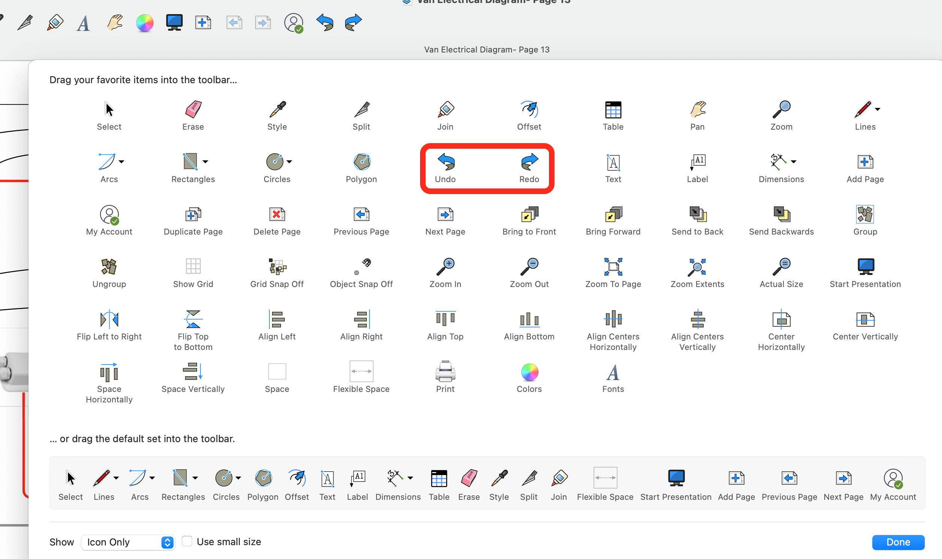Click the Colors item in the palette
This screenshot has height=559, width=942.
click(529, 377)
